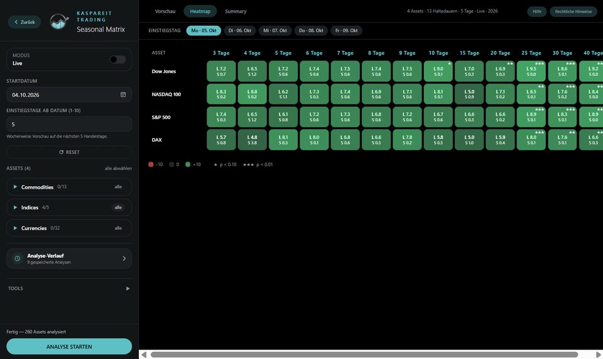
Task: Select entry day Do - 08. Okt
Action: 311,30
